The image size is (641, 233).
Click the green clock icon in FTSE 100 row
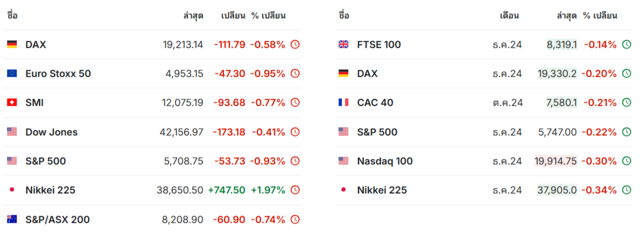pos(626,44)
